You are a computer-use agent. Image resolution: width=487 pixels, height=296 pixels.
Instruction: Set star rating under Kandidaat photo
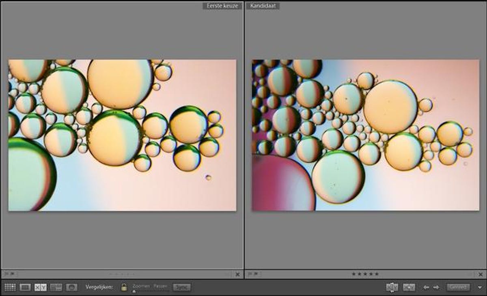tap(365, 274)
